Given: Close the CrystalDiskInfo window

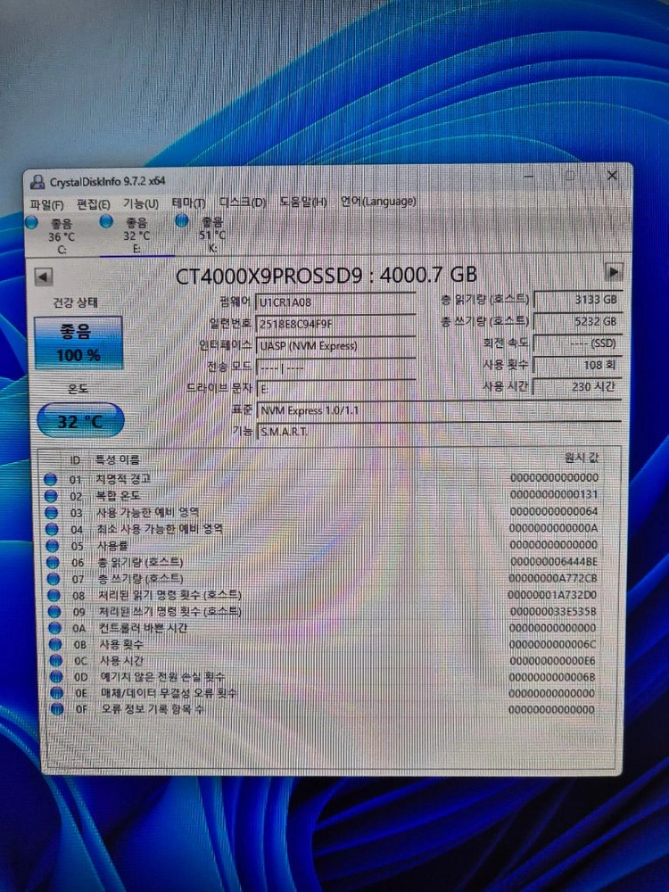Looking at the screenshot, I should point(612,175).
